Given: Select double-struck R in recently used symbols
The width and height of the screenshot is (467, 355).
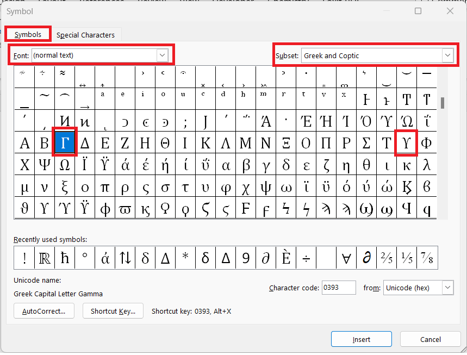Looking at the screenshot, I should pyautogui.click(x=45, y=258).
